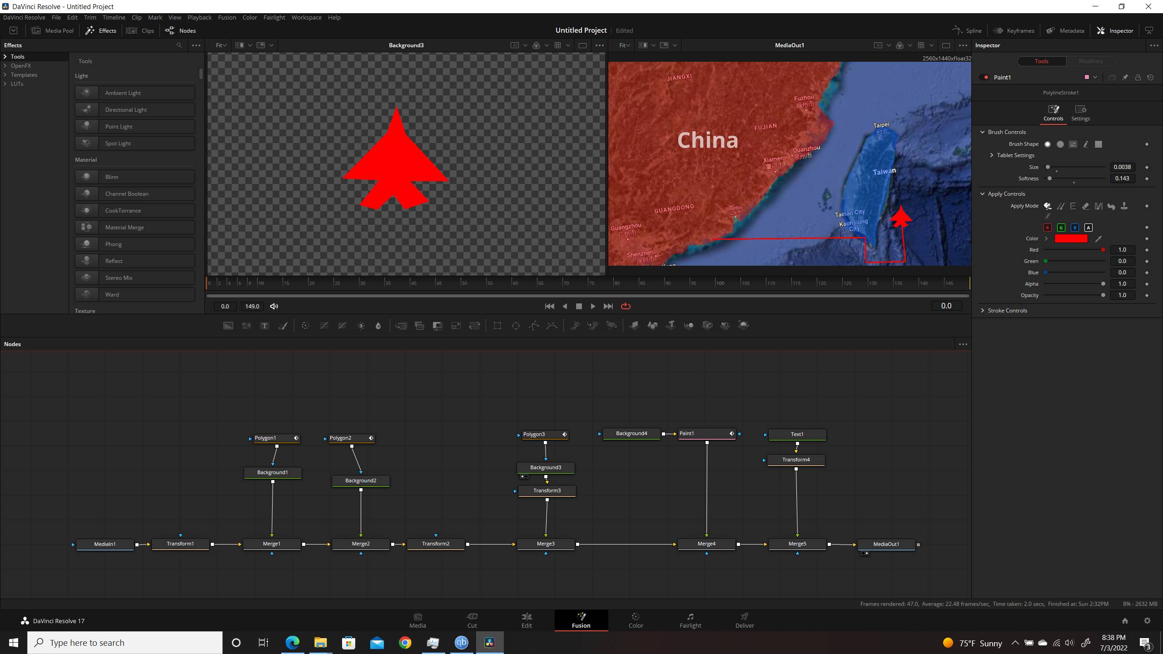
Task: Choose the square brush shape
Action: 1098,144
